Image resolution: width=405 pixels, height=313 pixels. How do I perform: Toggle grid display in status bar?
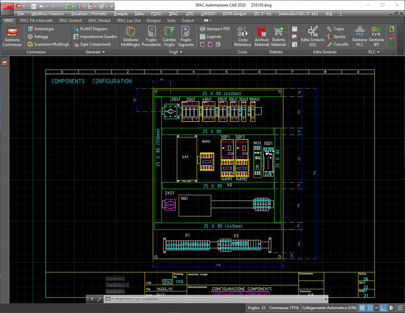point(362,308)
